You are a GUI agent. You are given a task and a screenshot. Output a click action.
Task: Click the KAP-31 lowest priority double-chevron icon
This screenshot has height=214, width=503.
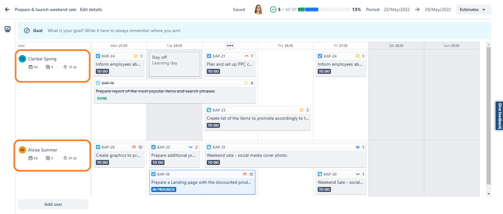357,147
